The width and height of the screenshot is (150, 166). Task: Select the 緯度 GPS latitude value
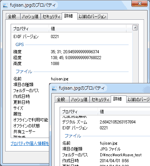(x=75, y=52)
